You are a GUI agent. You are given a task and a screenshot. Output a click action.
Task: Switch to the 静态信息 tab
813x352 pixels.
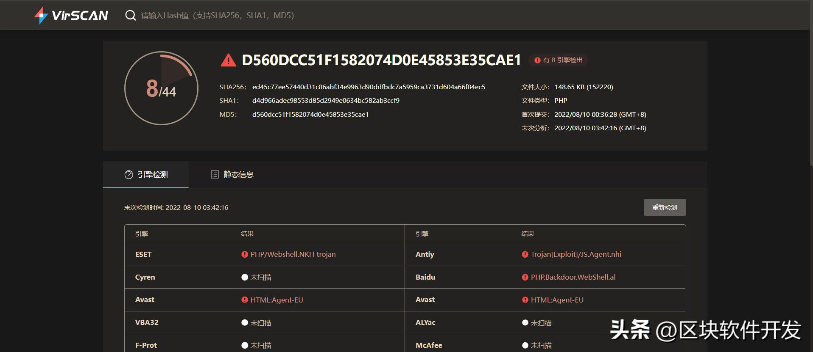pyautogui.click(x=232, y=175)
